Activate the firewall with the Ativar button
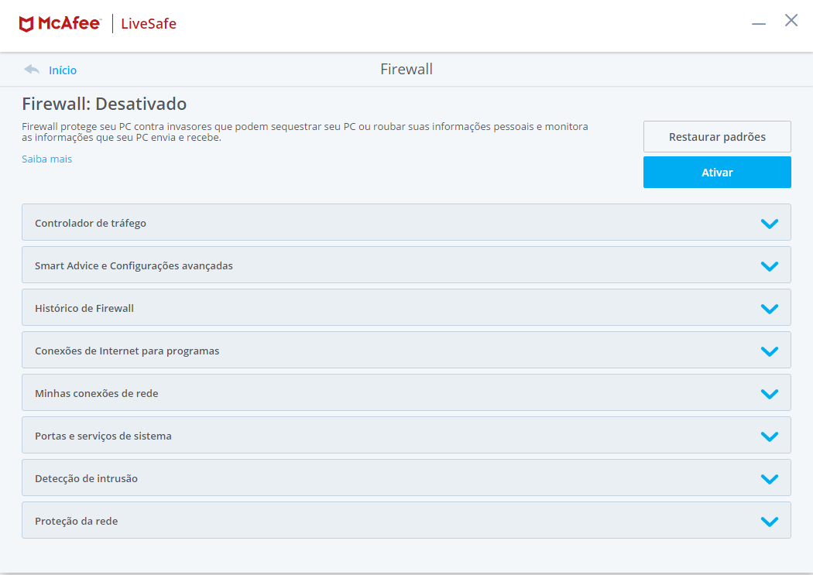The image size is (813, 575). click(x=717, y=172)
